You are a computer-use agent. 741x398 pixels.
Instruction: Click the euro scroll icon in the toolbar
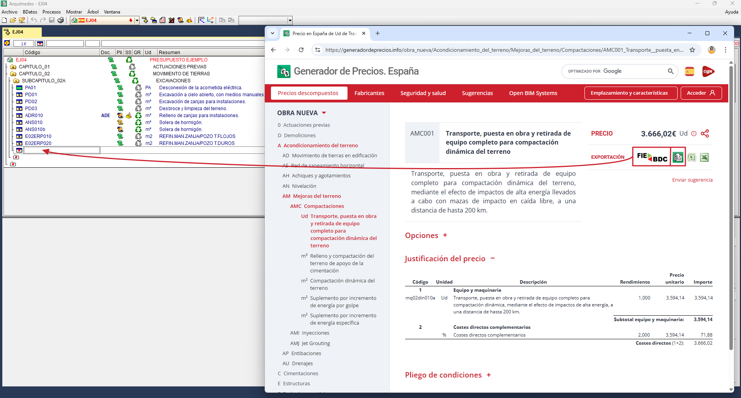coord(180,20)
